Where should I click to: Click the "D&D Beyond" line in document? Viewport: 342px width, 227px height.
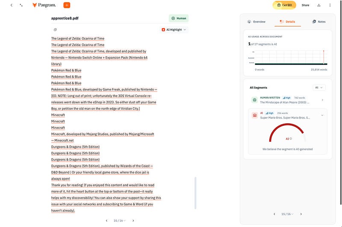[x=100, y=172]
